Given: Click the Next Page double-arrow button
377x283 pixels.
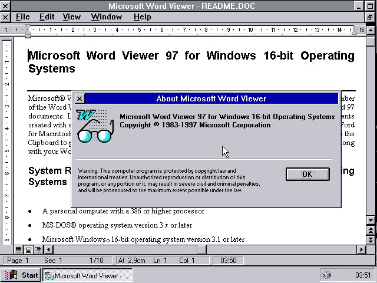Looking at the screenshot, I should click(371, 239).
